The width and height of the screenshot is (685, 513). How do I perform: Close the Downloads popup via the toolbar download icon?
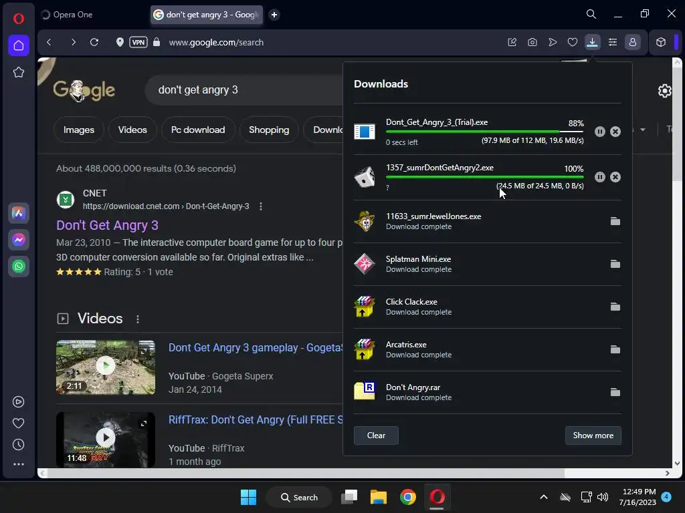(593, 42)
